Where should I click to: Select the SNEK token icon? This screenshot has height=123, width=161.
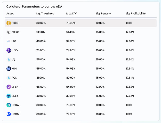[9, 96]
